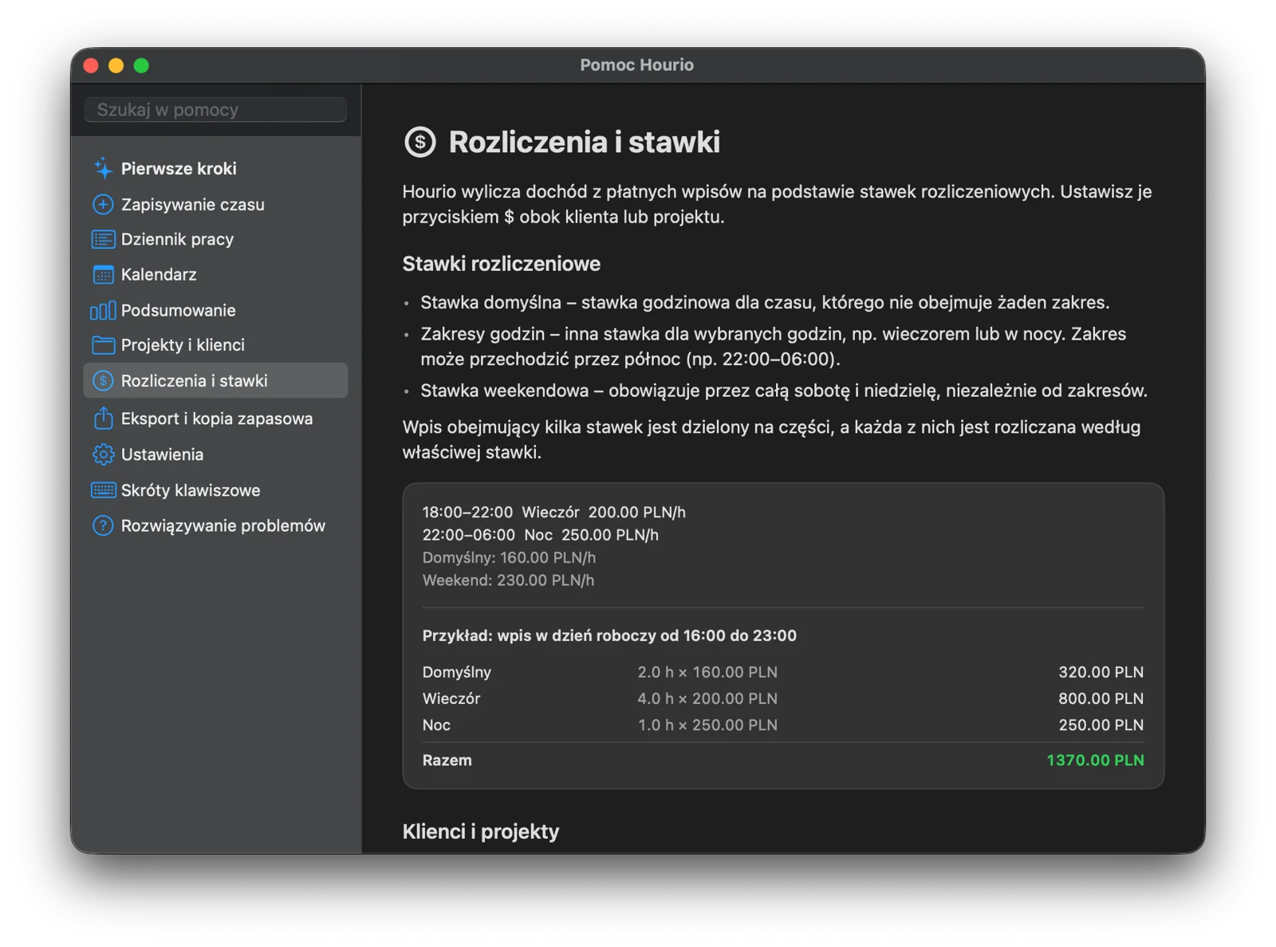Click the Klienci i projekty heading
This screenshot has width=1276, height=947.
tap(480, 831)
